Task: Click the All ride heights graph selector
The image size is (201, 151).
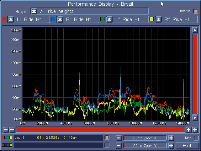Action: pyautogui.click(x=89, y=11)
